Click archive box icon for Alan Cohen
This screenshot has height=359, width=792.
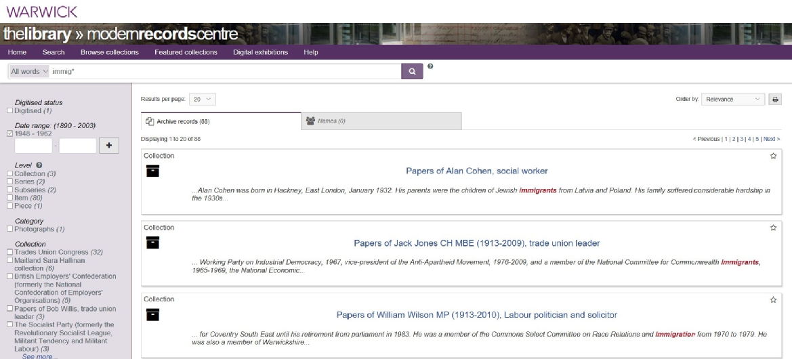(152, 171)
